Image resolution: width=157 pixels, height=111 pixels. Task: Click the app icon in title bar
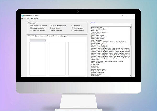click(23, 16)
